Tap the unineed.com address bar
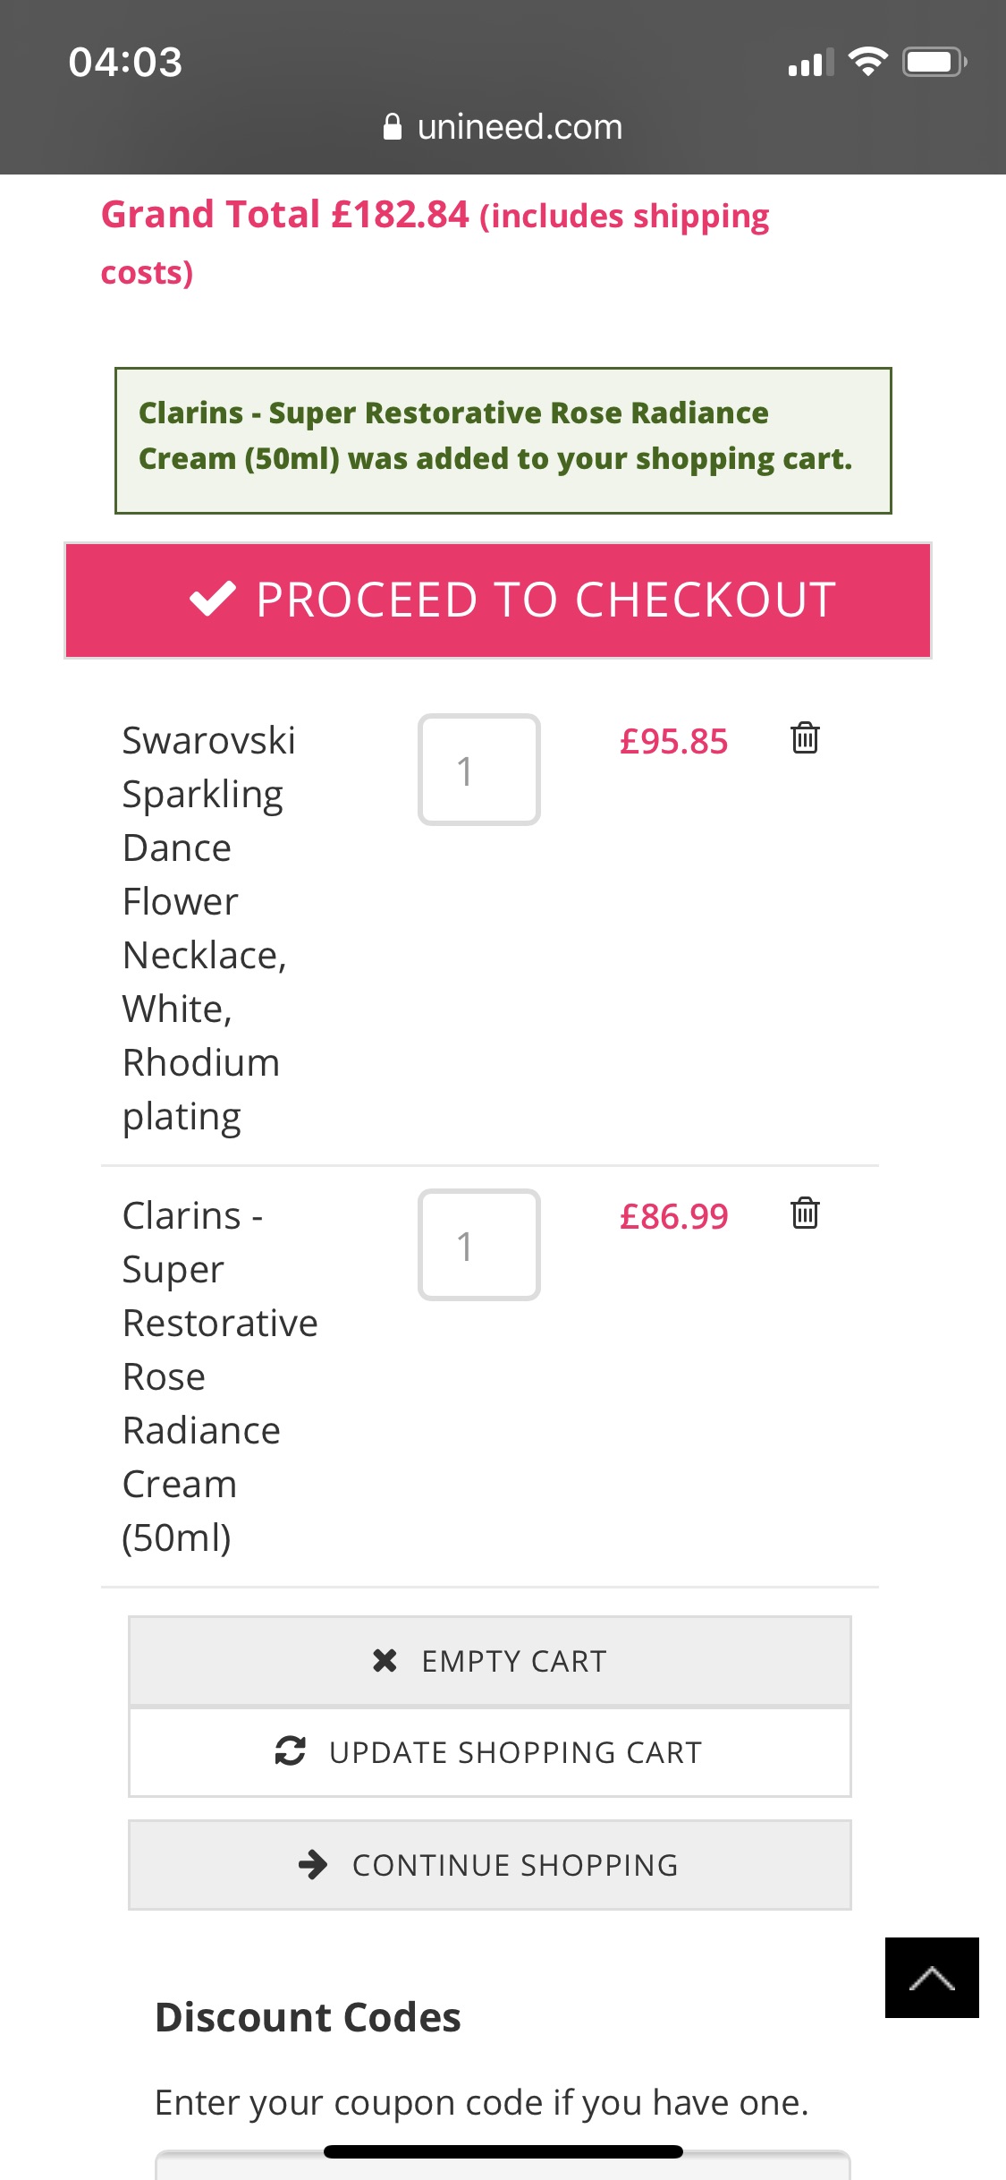The height and width of the screenshot is (2180, 1006). tap(503, 127)
